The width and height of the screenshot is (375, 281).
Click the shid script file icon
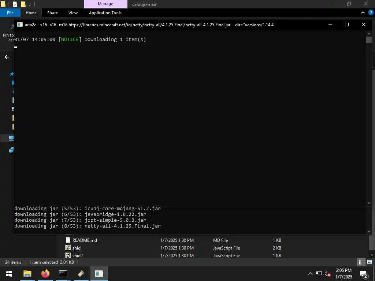[68, 248]
